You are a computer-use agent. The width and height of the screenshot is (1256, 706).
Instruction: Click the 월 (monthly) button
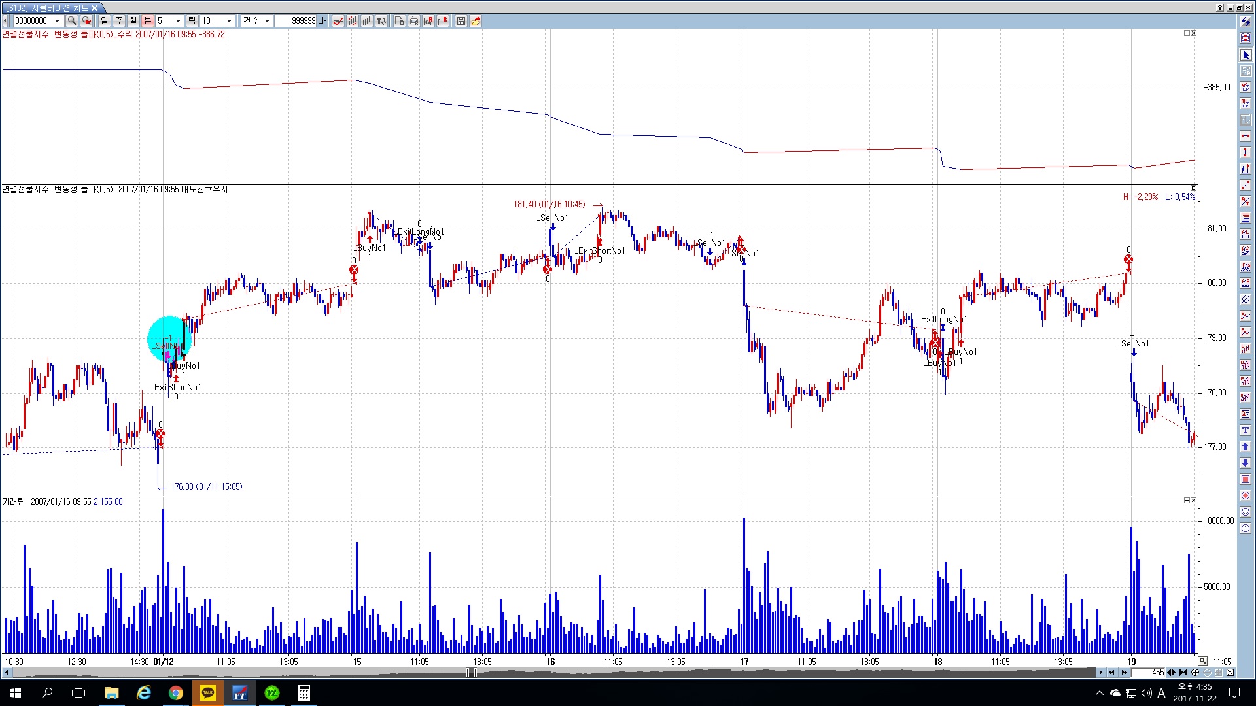click(x=133, y=21)
